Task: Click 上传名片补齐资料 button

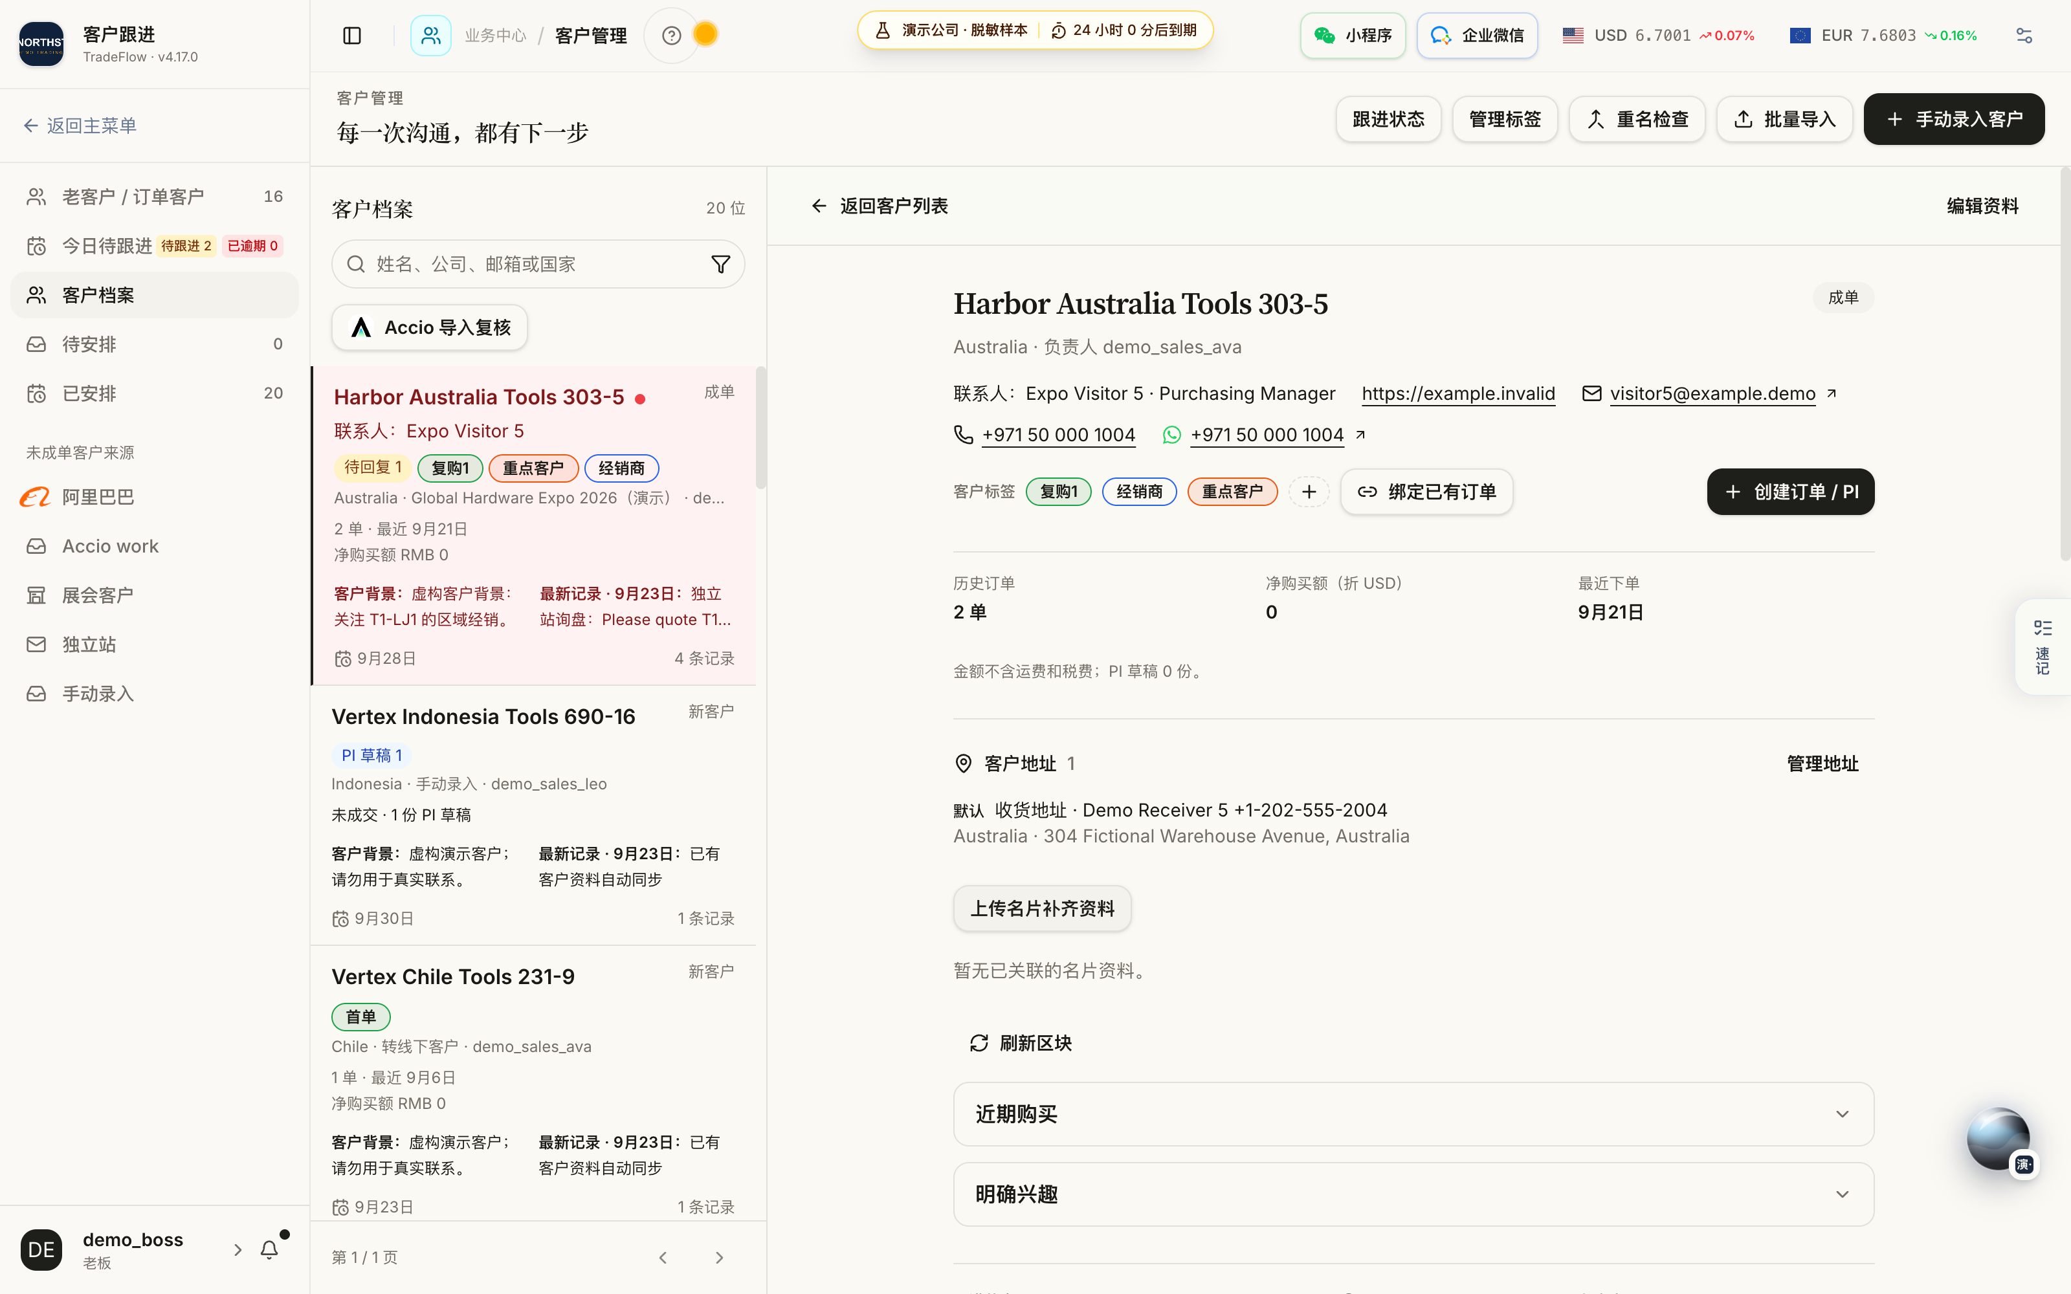Action: (x=1043, y=908)
